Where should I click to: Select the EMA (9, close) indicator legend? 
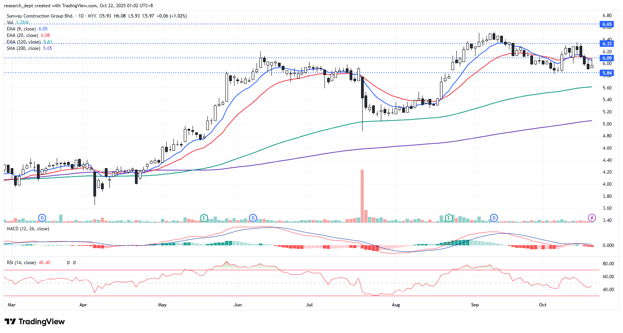pos(21,29)
